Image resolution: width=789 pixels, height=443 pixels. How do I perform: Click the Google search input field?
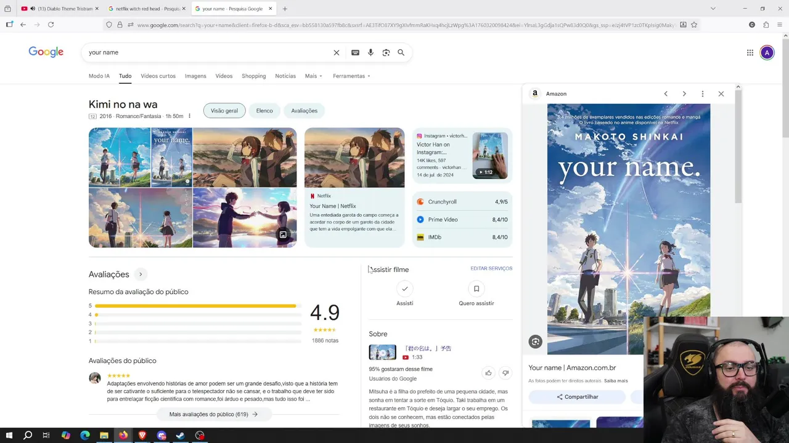[x=206, y=52]
